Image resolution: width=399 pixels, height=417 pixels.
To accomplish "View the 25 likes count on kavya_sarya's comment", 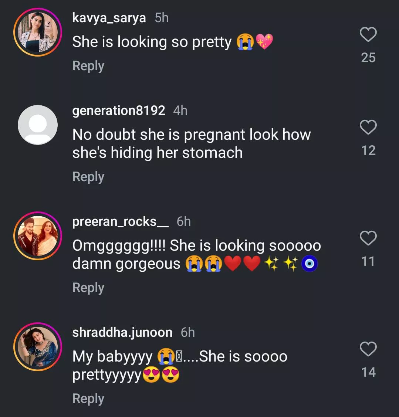I will pyautogui.click(x=368, y=58).
